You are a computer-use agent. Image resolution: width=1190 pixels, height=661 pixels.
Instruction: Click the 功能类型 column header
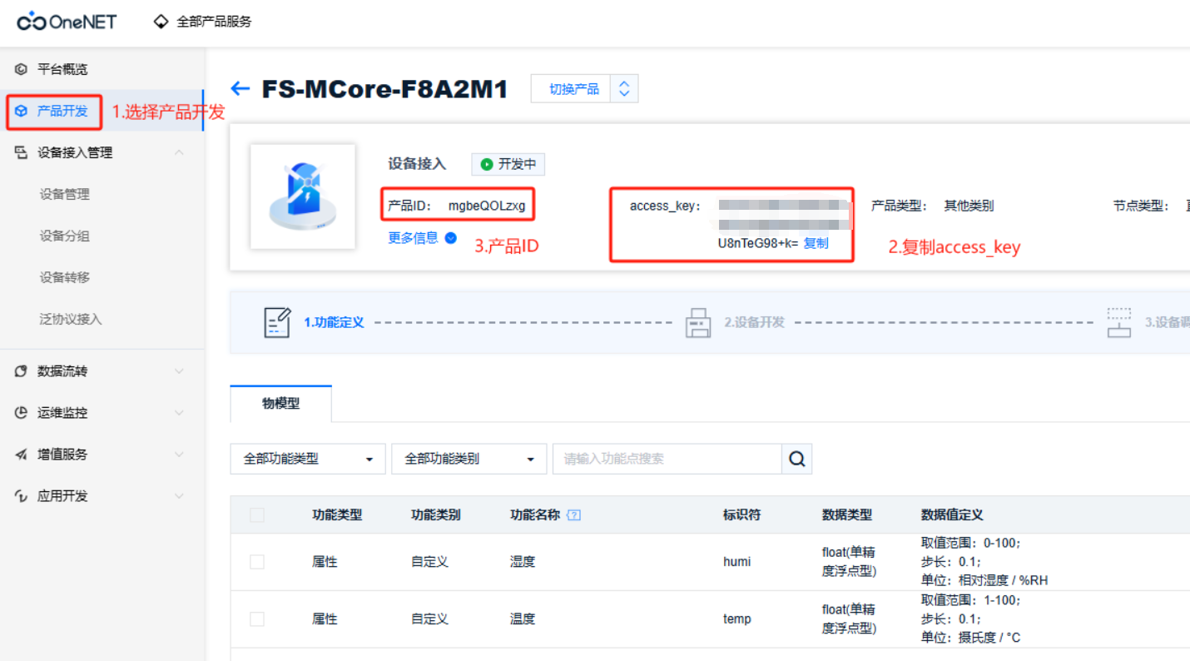tap(337, 515)
